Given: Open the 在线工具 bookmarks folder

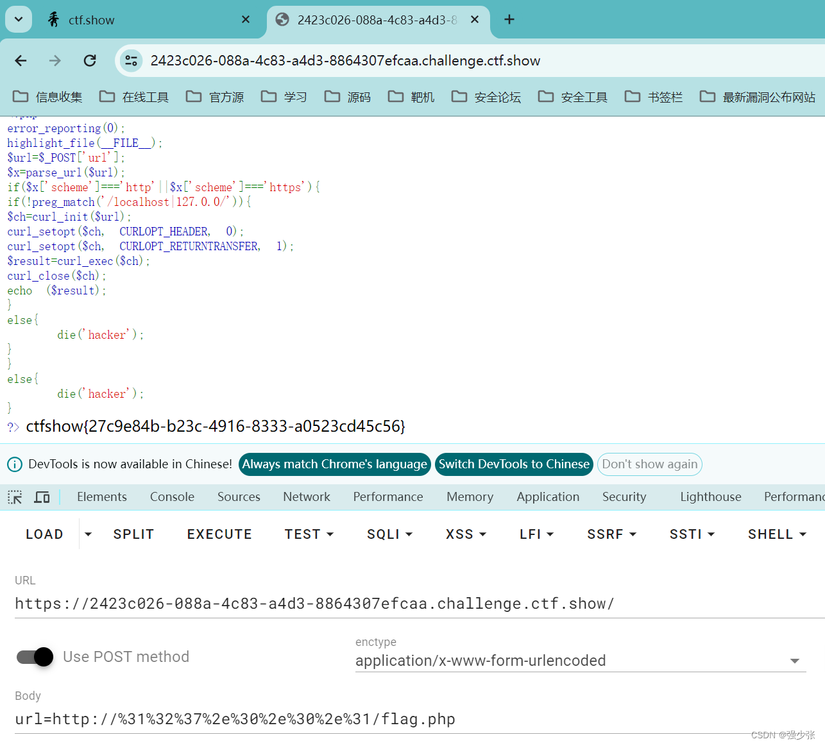Looking at the screenshot, I should [x=134, y=97].
